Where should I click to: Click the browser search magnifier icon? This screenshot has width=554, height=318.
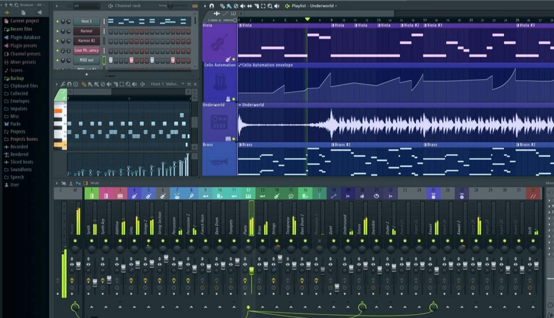[x=16, y=5]
